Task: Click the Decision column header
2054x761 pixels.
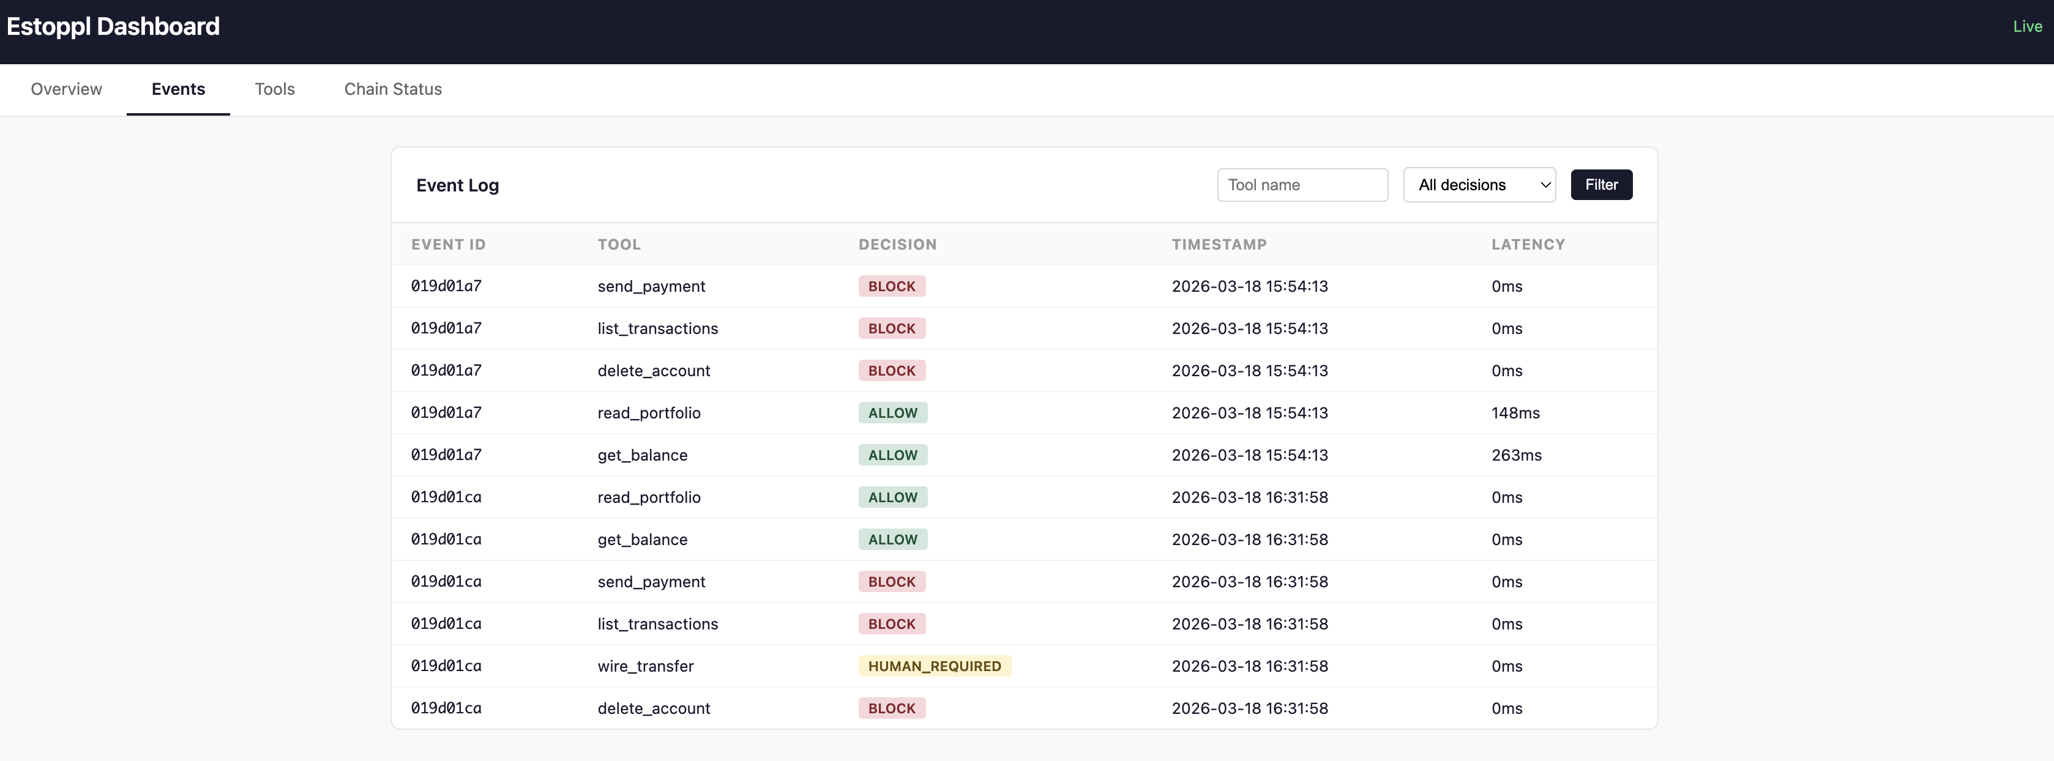Action: click(x=897, y=244)
